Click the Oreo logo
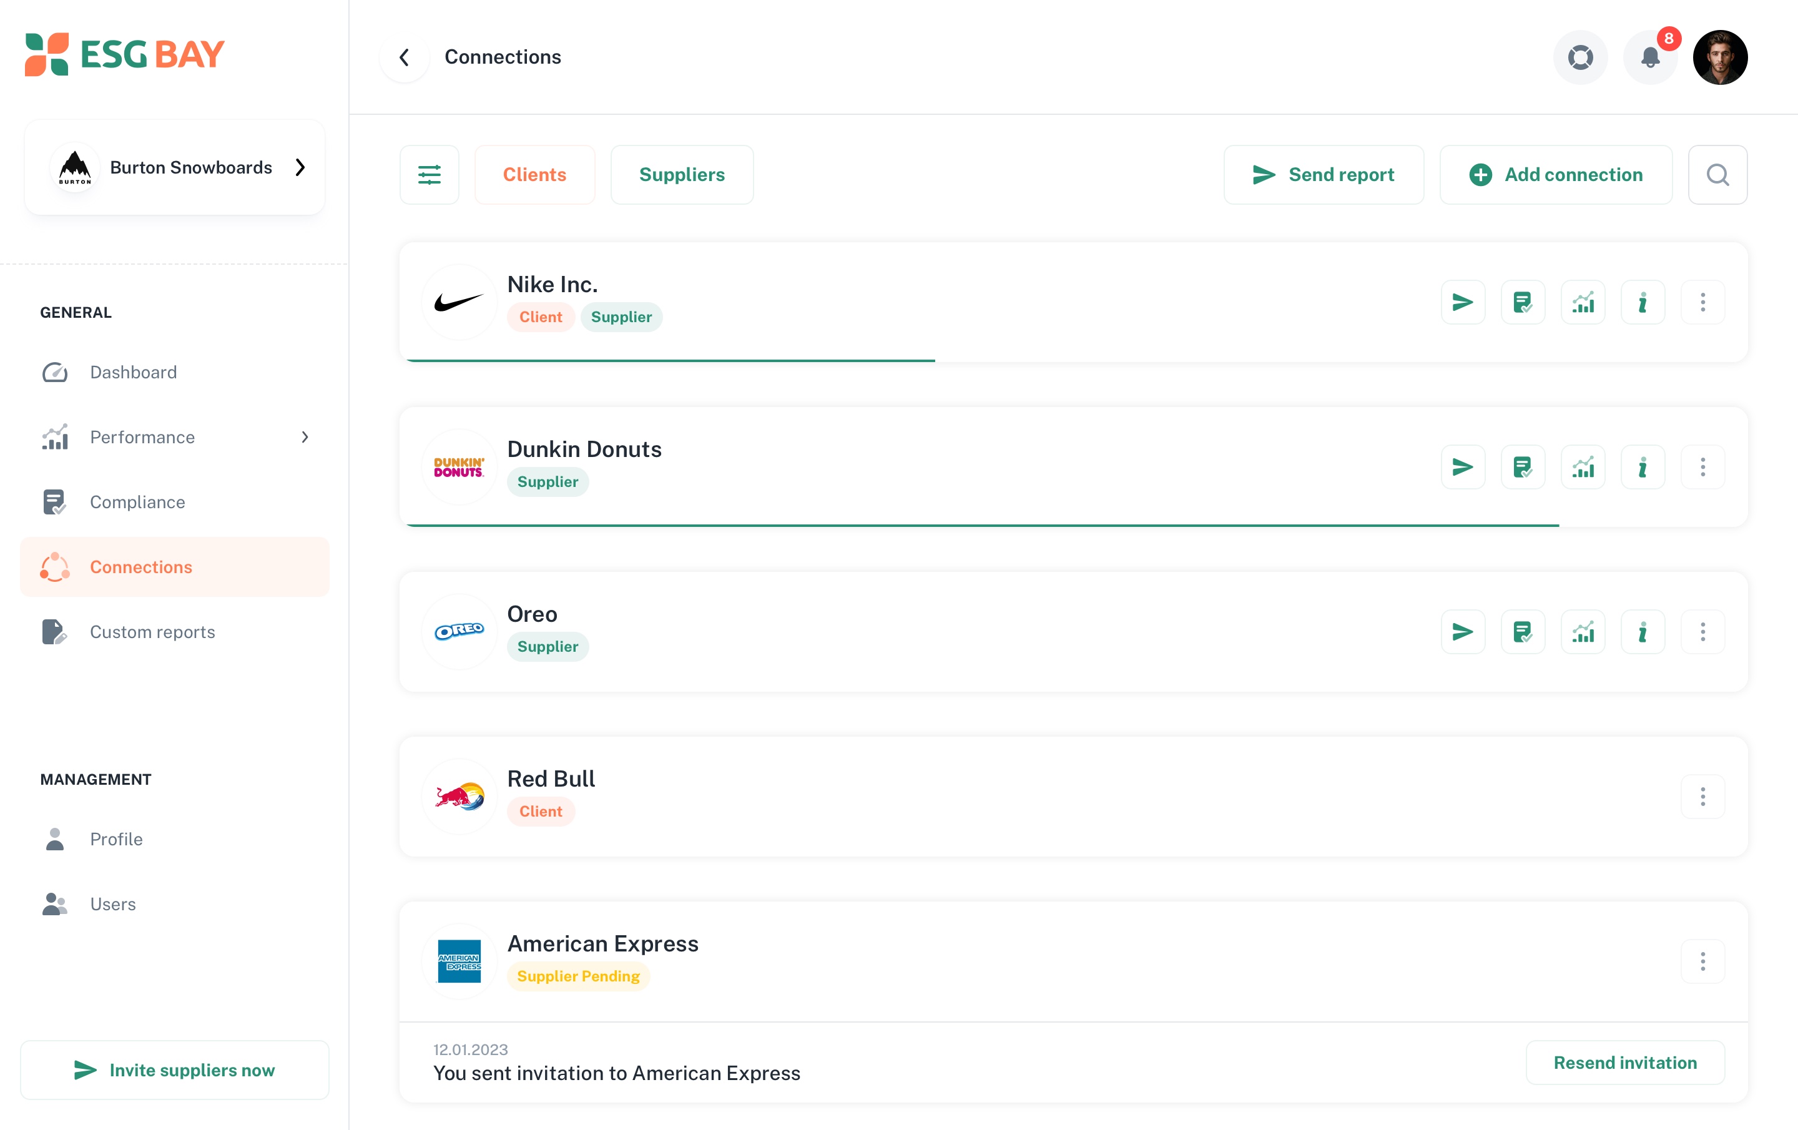The width and height of the screenshot is (1798, 1130). coord(459,632)
